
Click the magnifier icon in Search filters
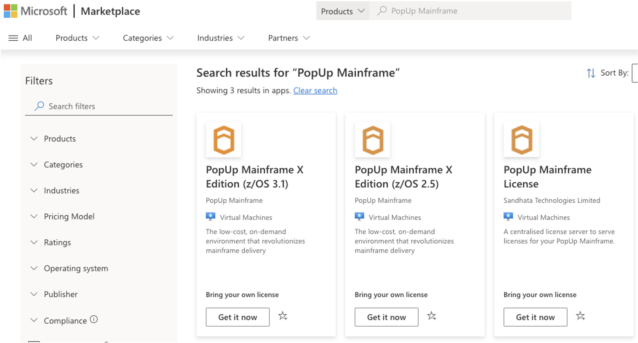pos(39,106)
